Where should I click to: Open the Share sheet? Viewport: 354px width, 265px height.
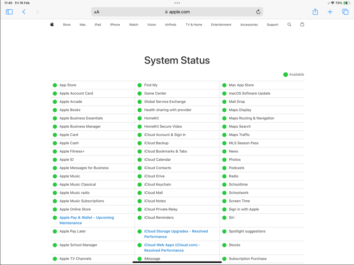click(315, 12)
